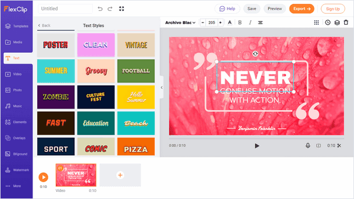Apply the POSTER text style

56,45
